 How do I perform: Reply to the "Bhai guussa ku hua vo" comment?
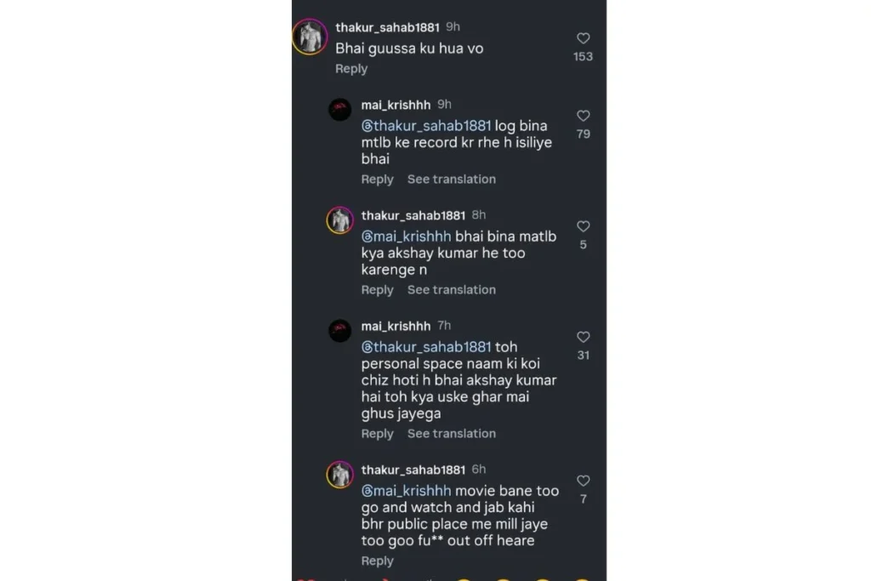(351, 69)
